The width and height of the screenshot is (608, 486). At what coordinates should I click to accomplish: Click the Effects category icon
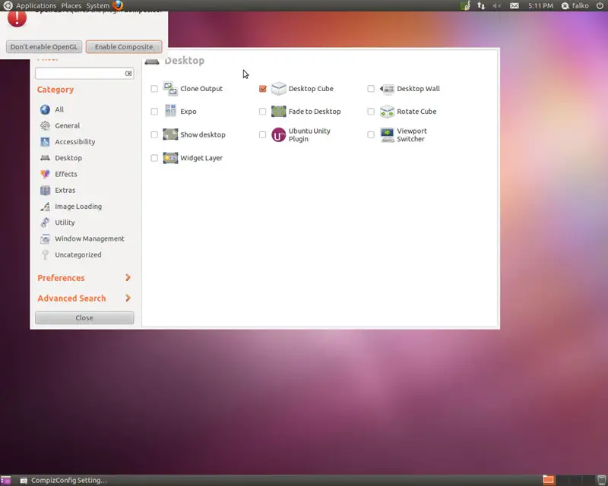point(45,174)
